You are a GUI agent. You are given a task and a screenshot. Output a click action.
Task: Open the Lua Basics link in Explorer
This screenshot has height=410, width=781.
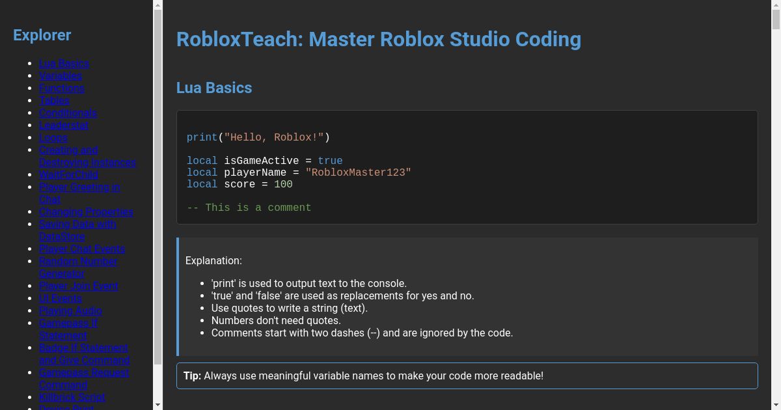[64, 63]
